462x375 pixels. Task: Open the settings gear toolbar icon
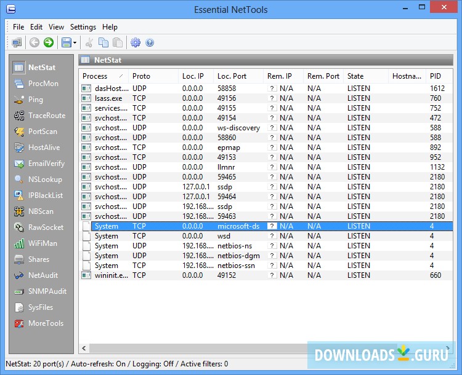pos(136,42)
